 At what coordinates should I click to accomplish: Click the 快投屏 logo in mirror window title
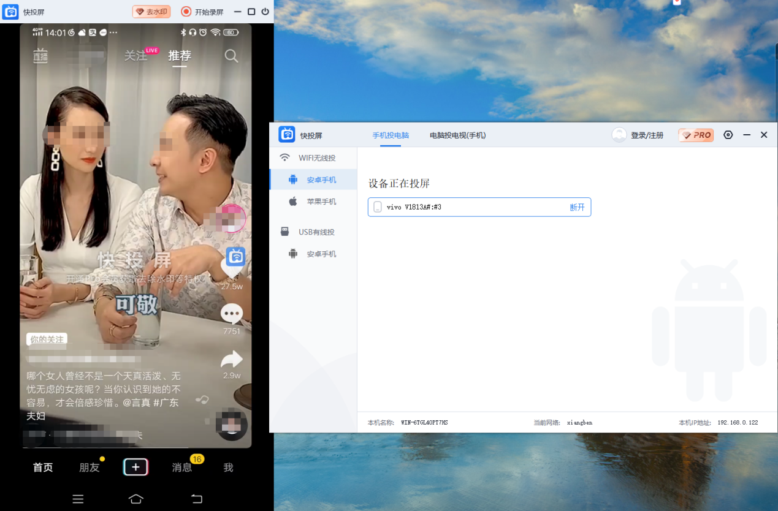[10, 12]
